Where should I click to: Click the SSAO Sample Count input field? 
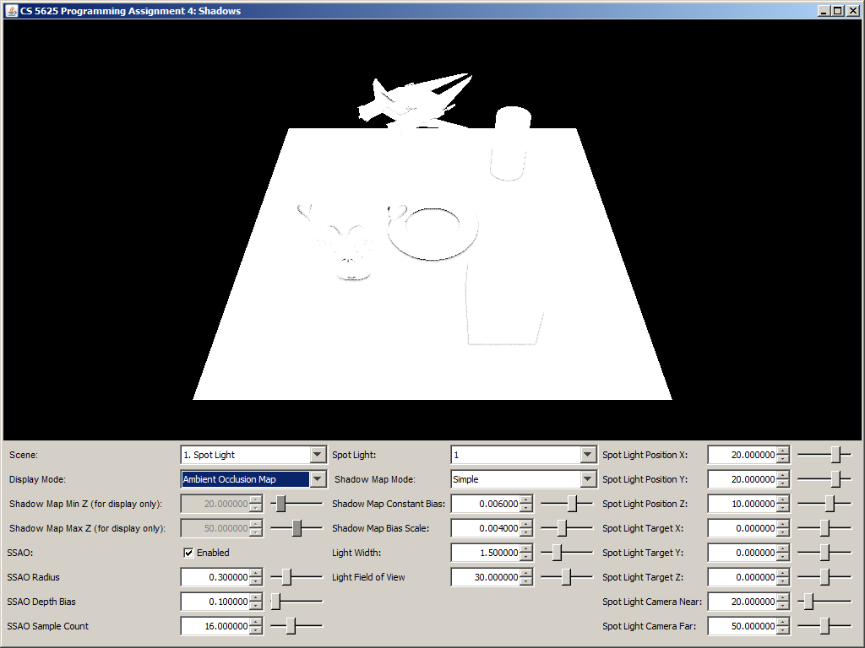click(x=215, y=626)
